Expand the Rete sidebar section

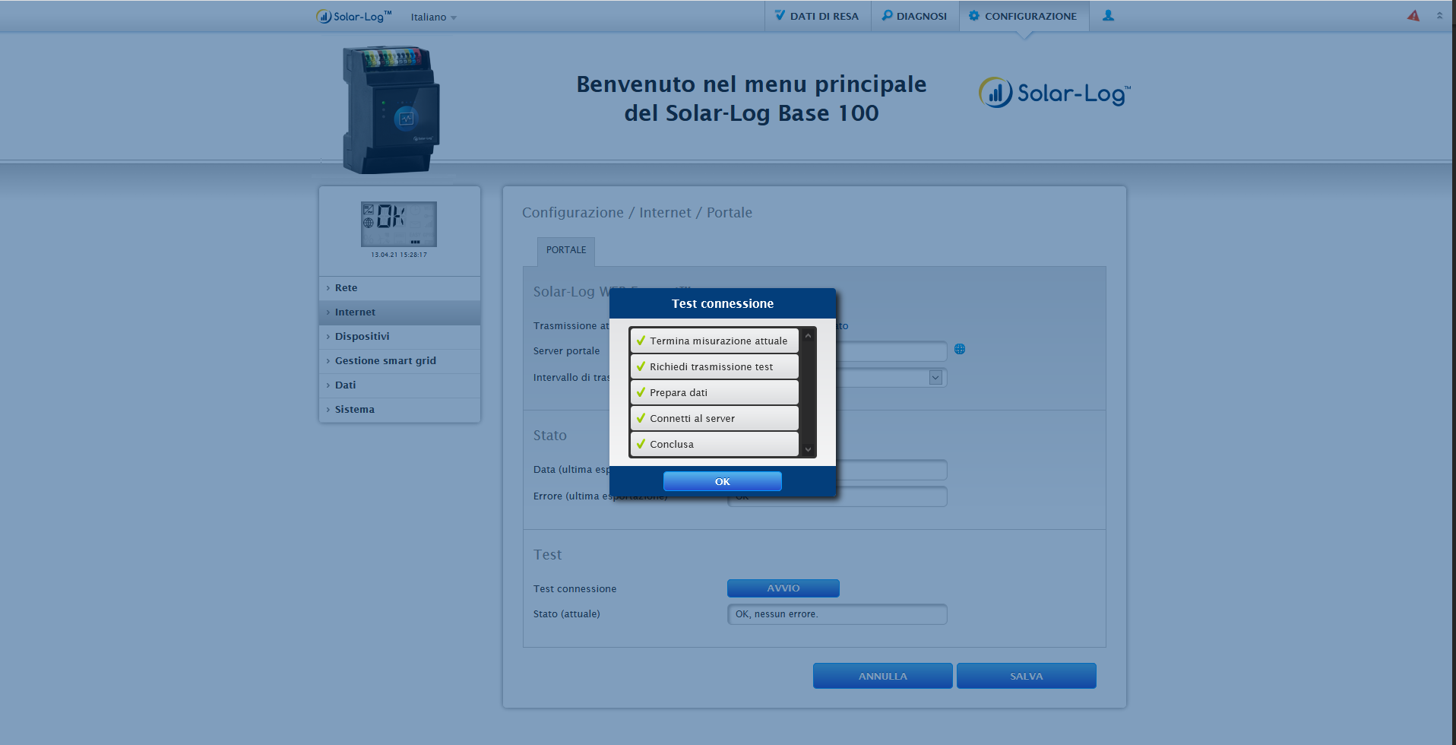tap(346, 287)
